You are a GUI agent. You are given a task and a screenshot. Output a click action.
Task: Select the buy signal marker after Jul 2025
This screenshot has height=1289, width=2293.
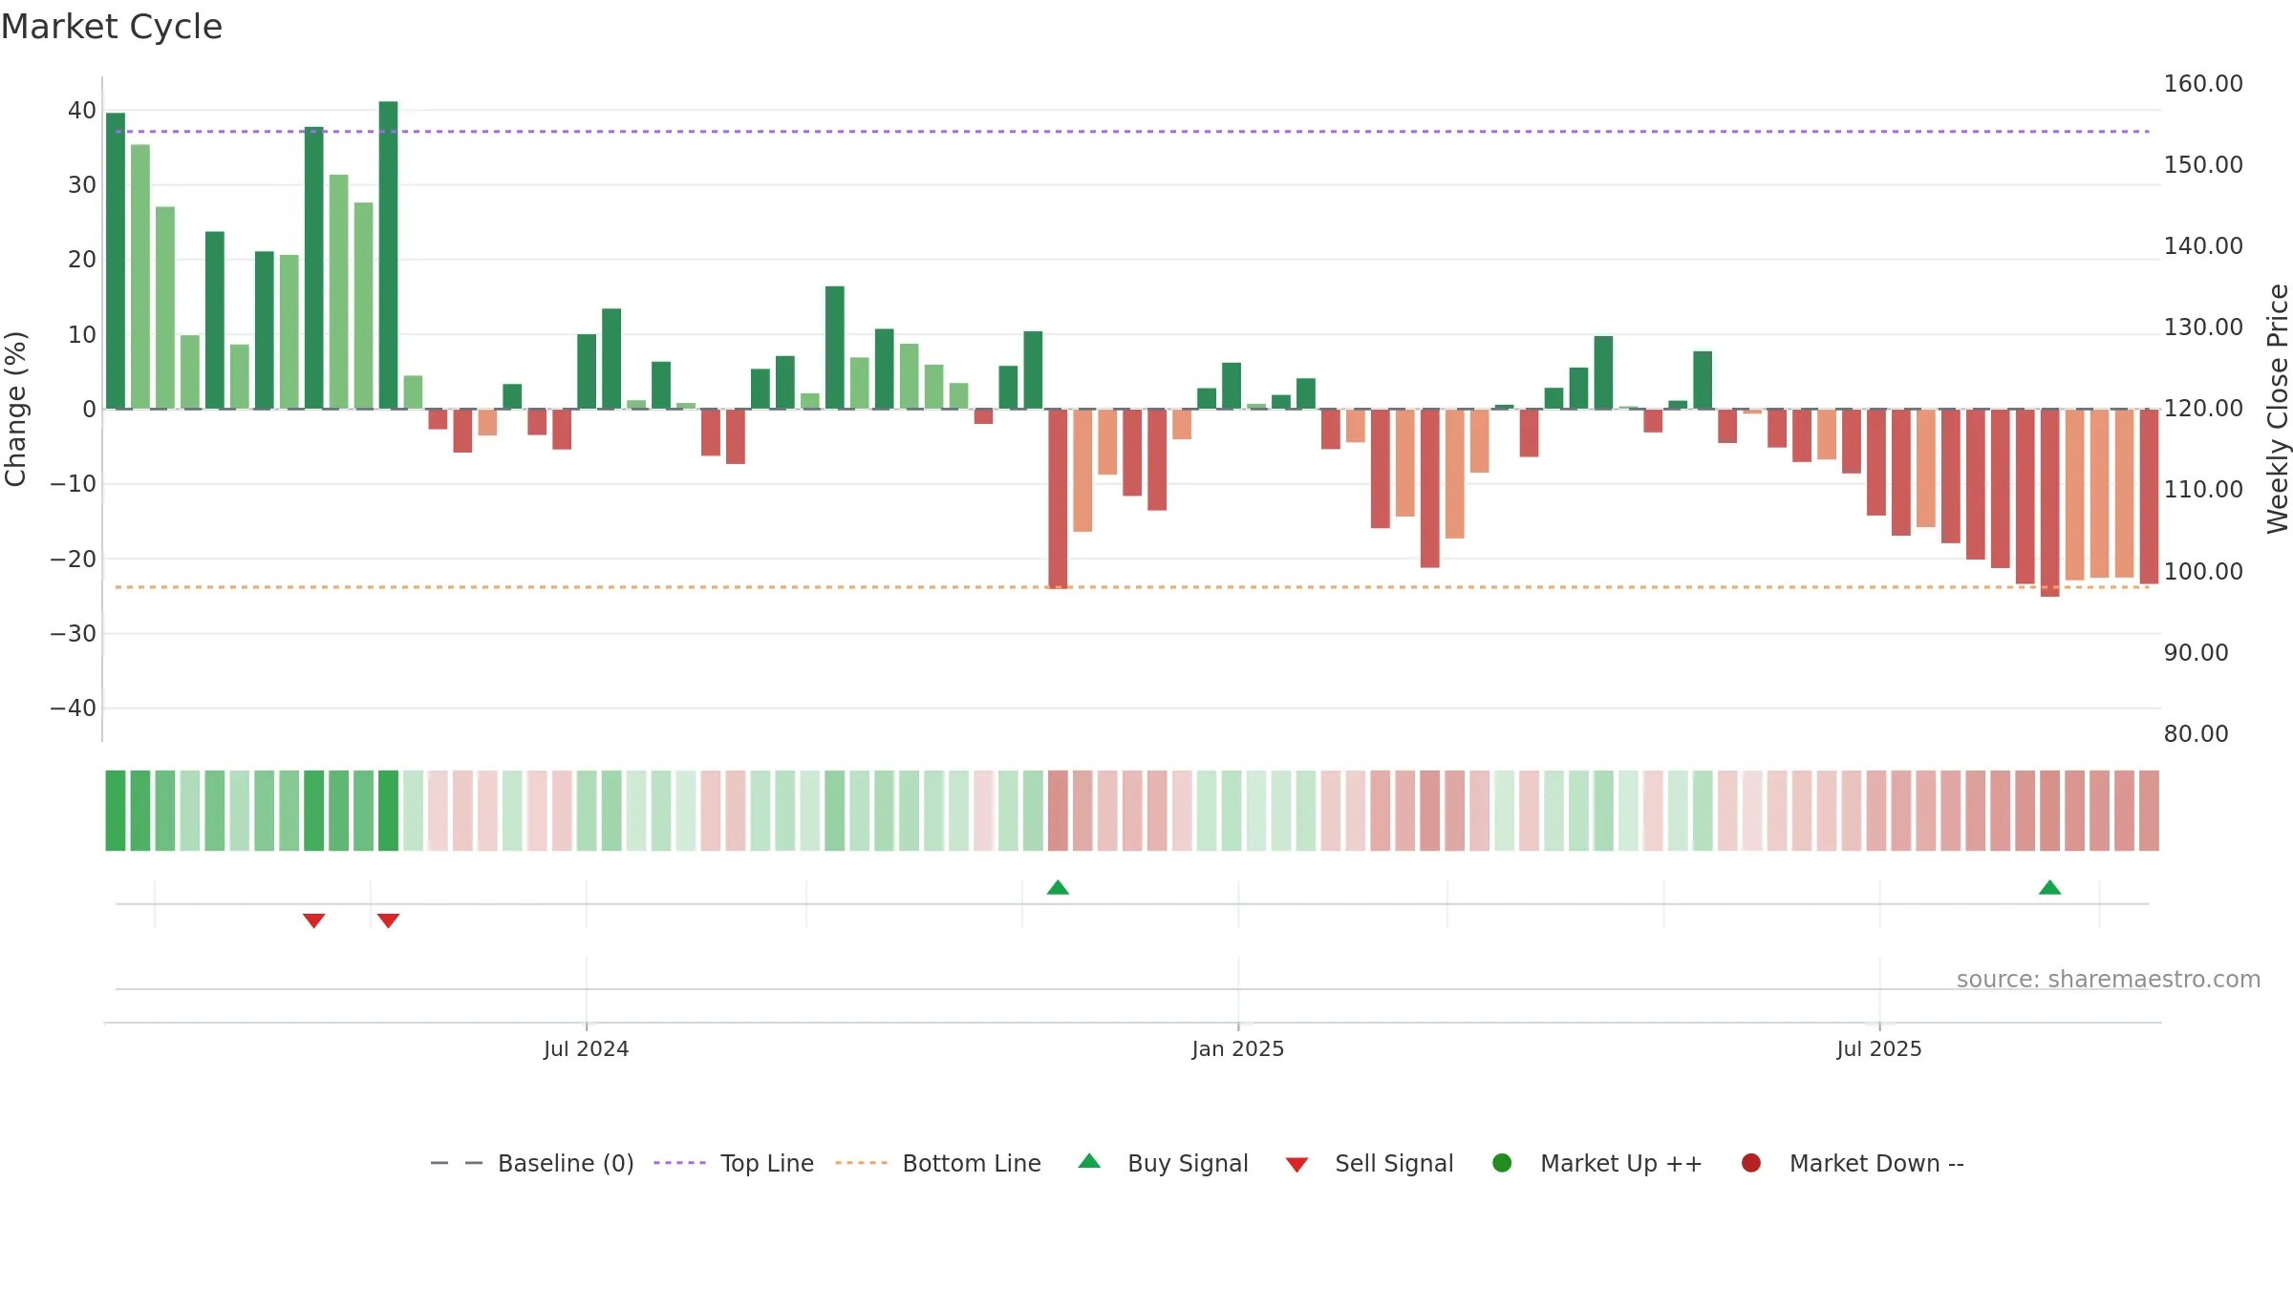click(x=2049, y=887)
